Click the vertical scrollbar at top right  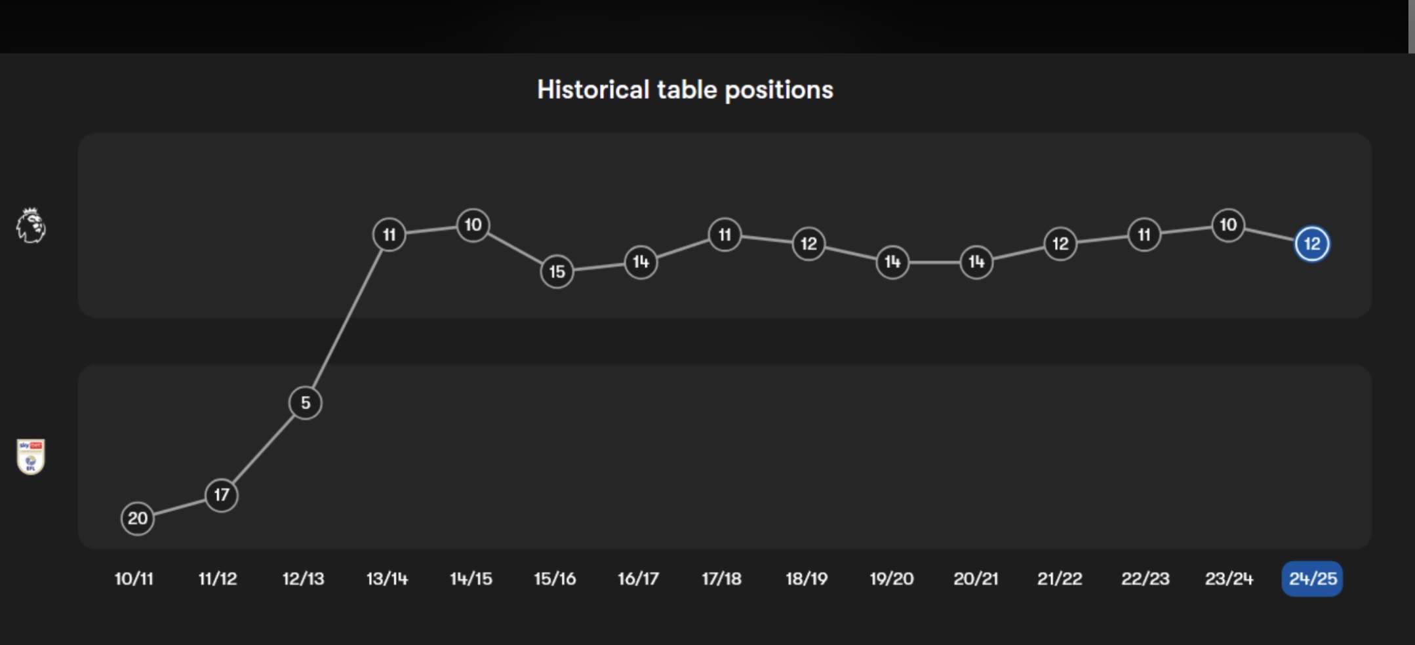pyautogui.click(x=1411, y=26)
